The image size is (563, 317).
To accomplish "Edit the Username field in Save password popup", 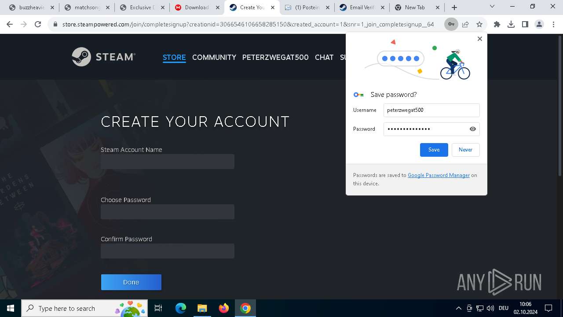I will [x=431, y=110].
